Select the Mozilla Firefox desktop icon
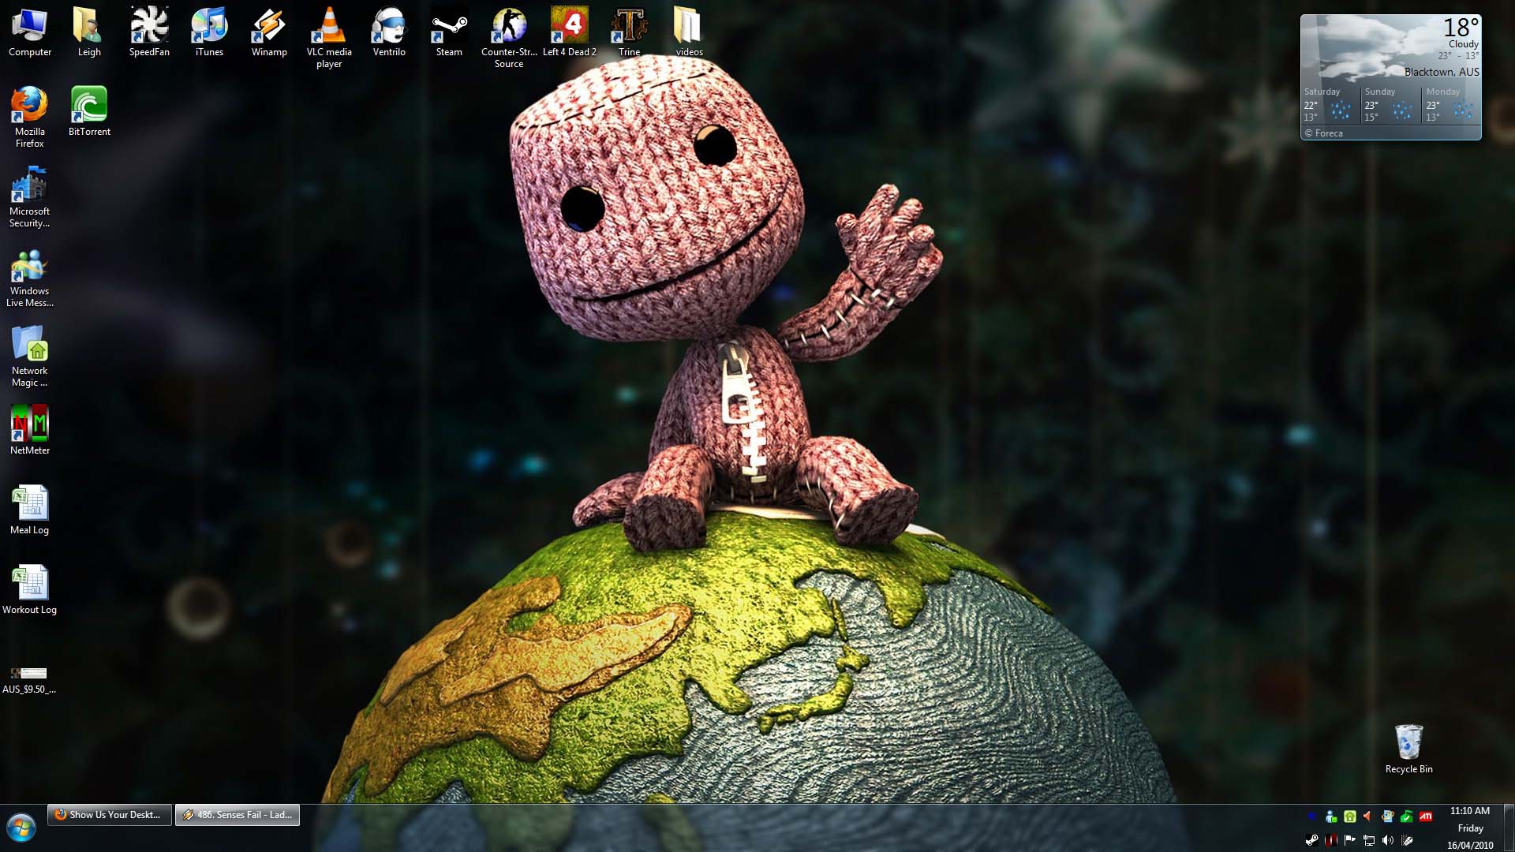1515x852 pixels. pos(30,118)
